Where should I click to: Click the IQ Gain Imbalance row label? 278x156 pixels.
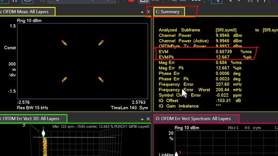pos(179,106)
